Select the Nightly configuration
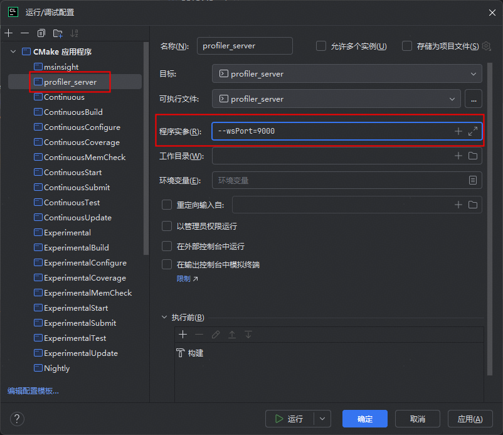503x435 pixels. tap(56, 368)
